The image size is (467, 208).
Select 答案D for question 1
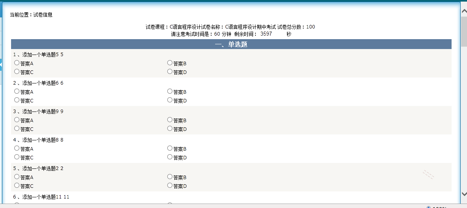170,72
